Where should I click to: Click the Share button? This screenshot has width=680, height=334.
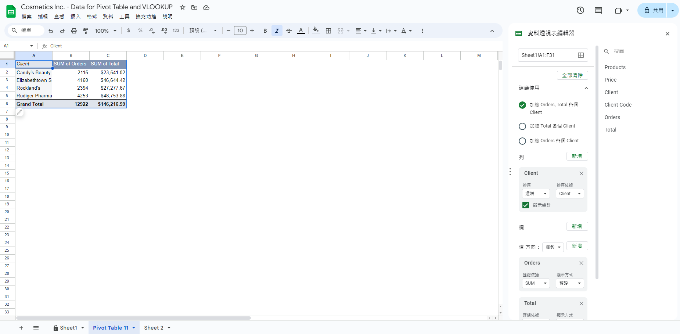click(652, 10)
